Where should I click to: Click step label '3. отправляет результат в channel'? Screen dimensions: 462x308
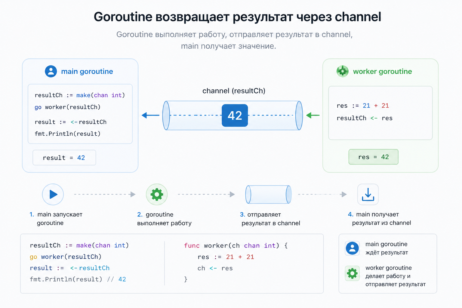click(x=270, y=219)
